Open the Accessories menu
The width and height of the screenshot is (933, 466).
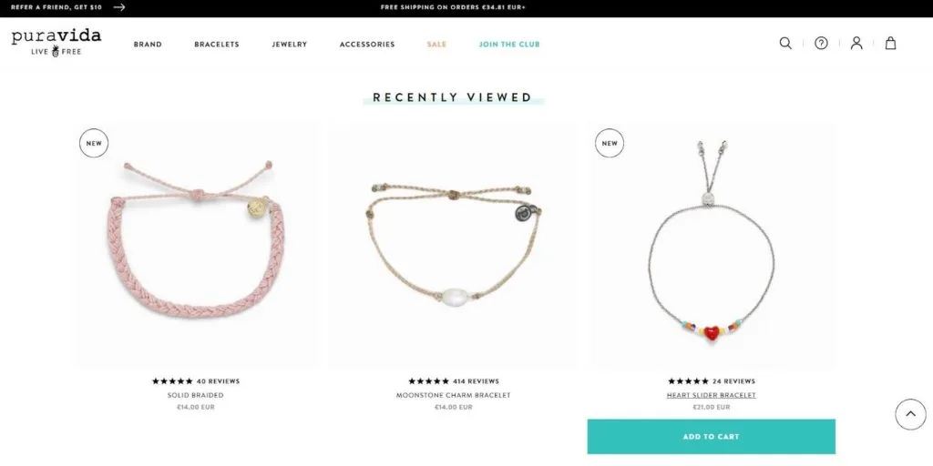pos(367,44)
